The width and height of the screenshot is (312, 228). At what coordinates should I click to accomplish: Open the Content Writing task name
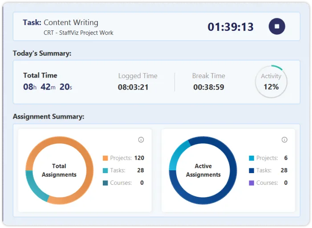[x=71, y=22]
